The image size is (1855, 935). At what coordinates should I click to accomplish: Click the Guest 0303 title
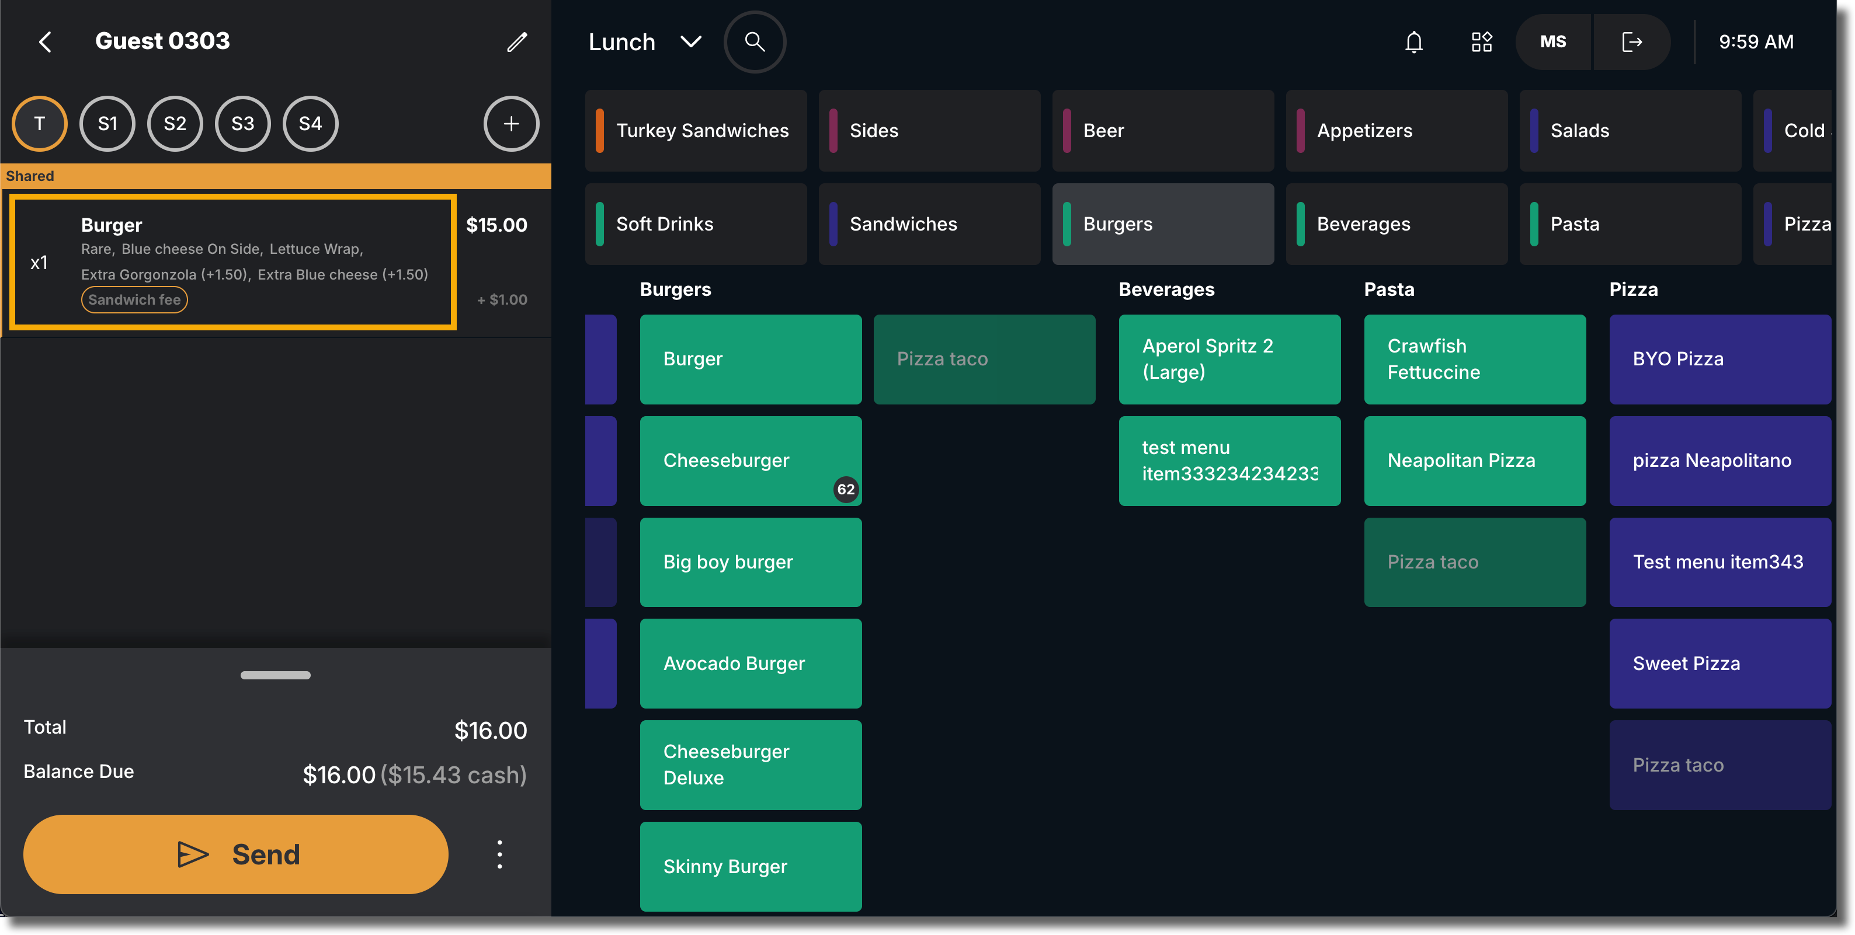(163, 41)
